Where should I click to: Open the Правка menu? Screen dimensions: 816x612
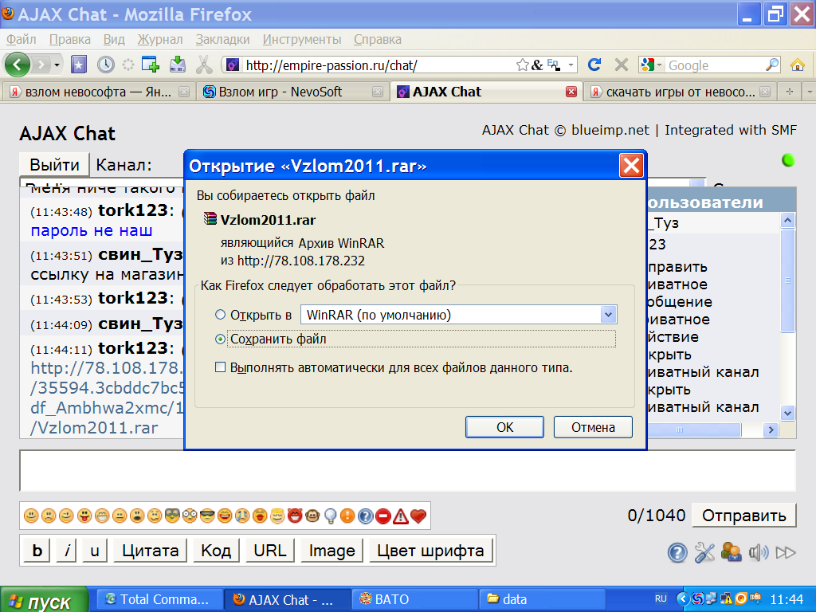(x=70, y=40)
